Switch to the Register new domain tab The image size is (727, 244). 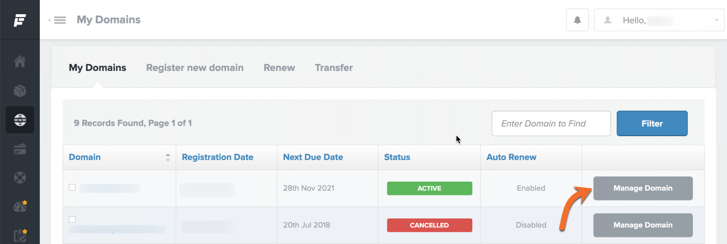[x=195, y=68]
